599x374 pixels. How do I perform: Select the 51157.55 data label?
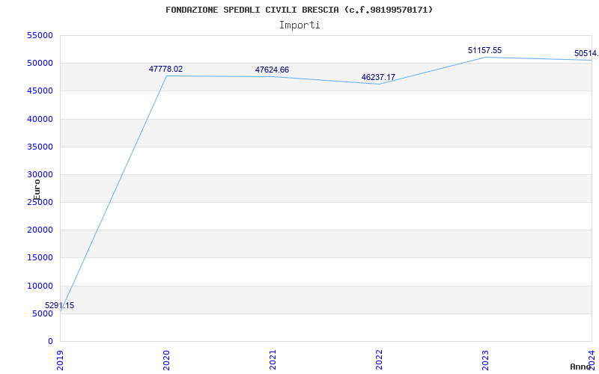[x=484, y=50]
